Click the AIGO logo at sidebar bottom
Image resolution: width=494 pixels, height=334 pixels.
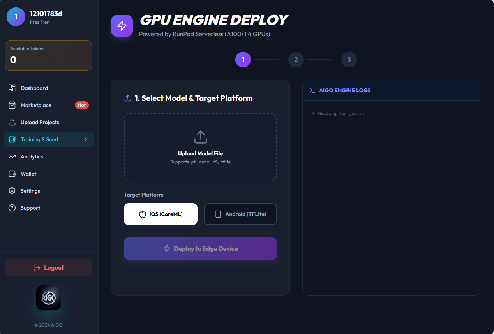point(48,298)
